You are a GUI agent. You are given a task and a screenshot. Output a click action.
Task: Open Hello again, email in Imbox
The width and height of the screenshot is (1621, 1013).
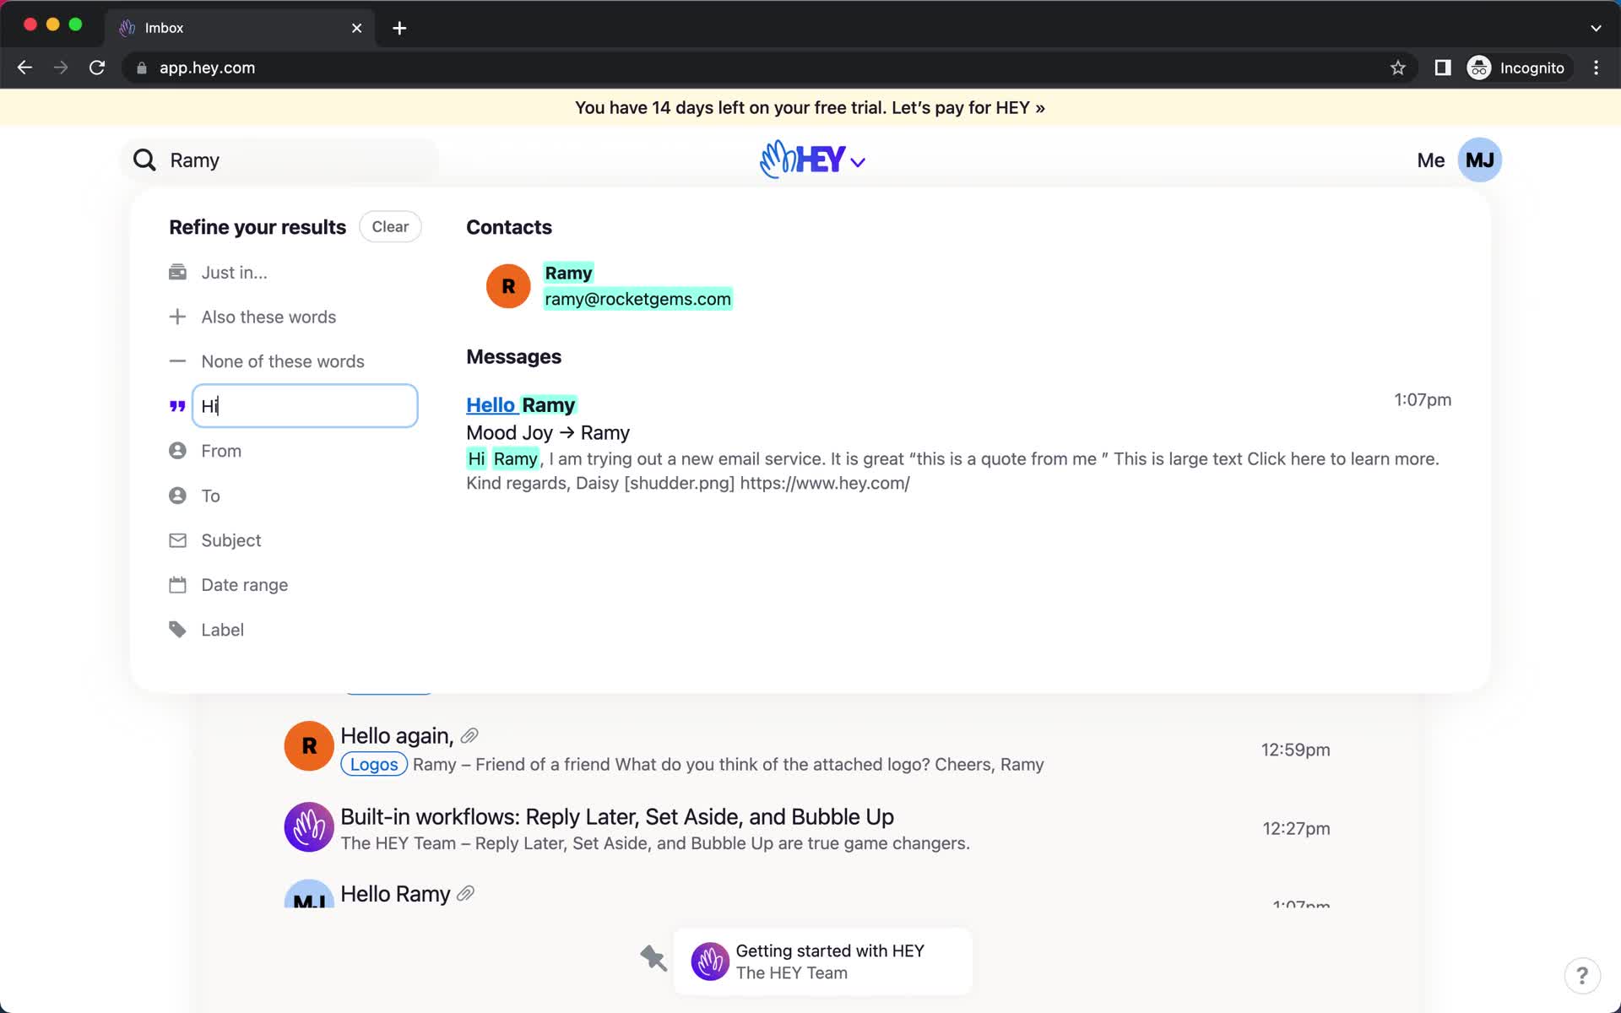397,736
